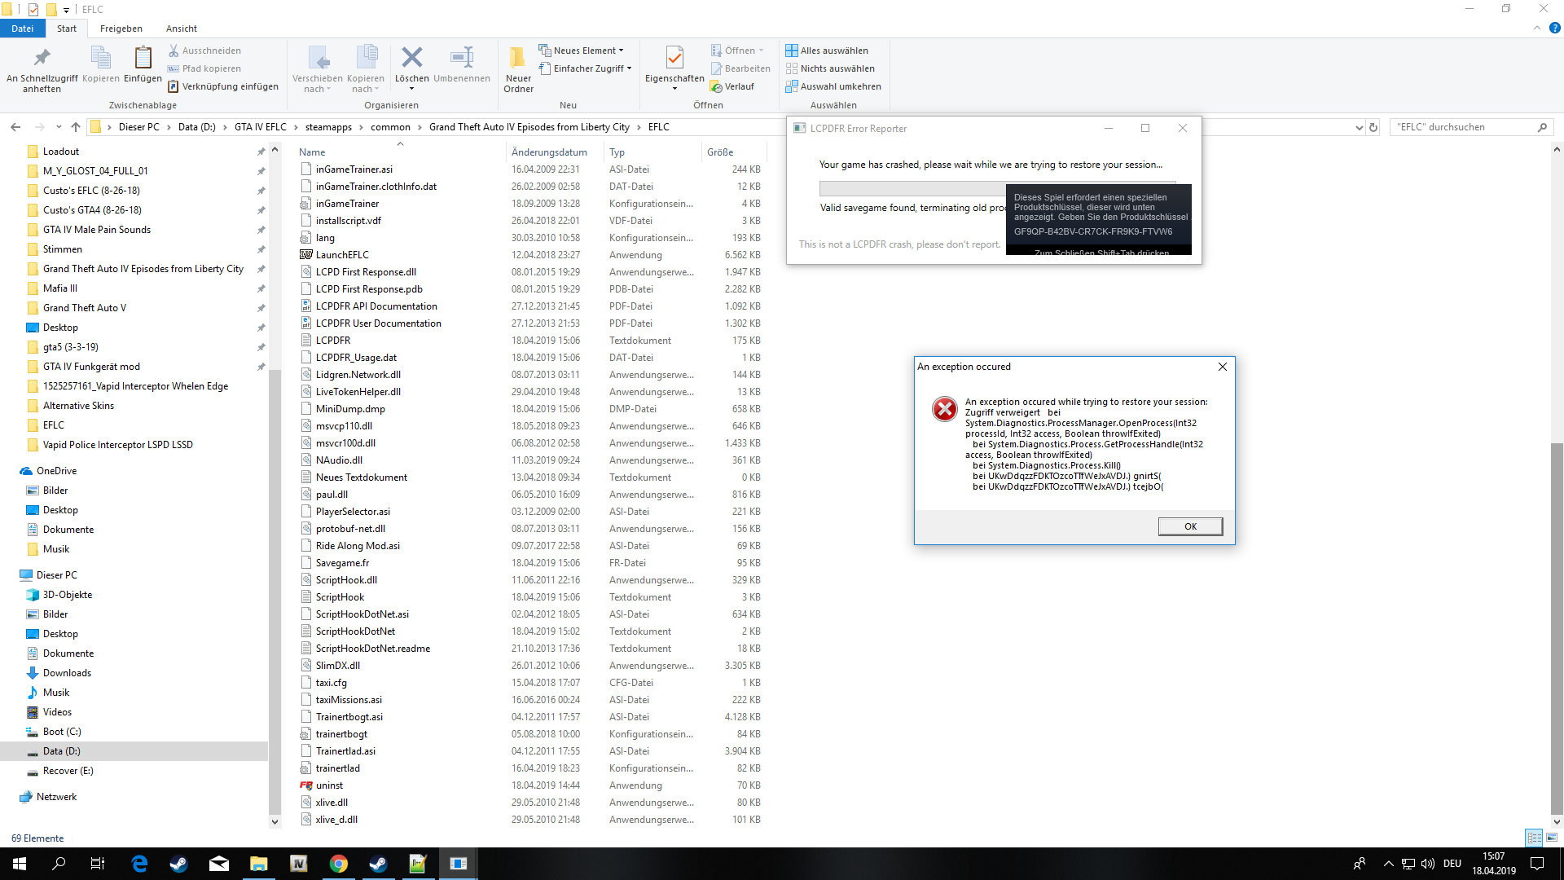The height and width of the screenshot is (880, 1564).
Task: Click the refresh icon beside the address bar
Action: coord(1373,127)
